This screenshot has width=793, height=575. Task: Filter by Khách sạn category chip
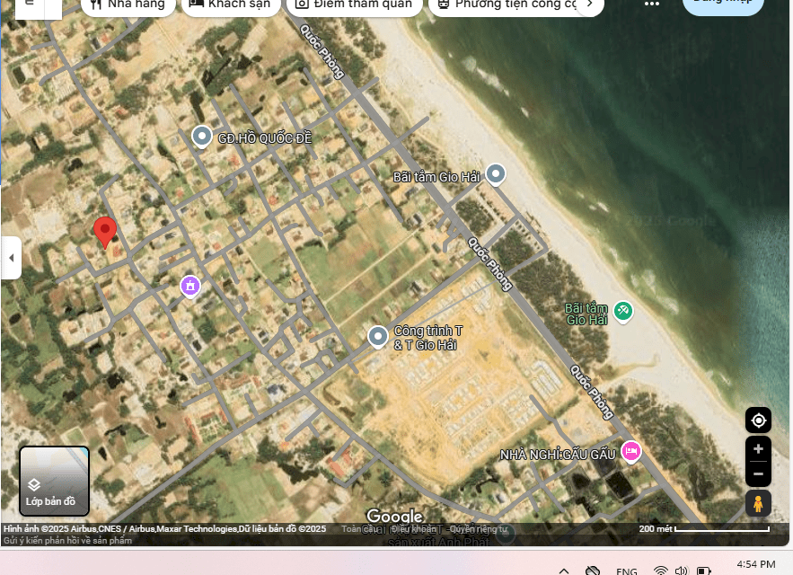click(230, 4)
